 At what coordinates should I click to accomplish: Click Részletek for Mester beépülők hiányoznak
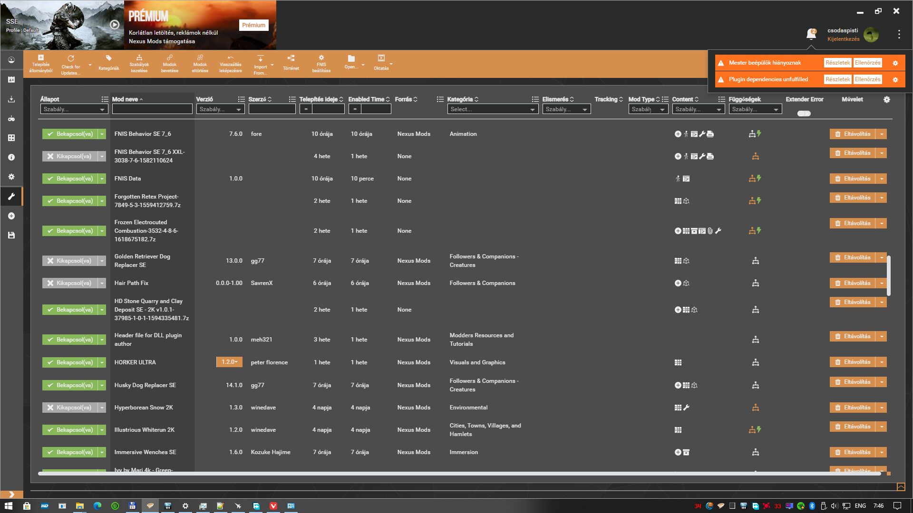click(x=837, y=63)
